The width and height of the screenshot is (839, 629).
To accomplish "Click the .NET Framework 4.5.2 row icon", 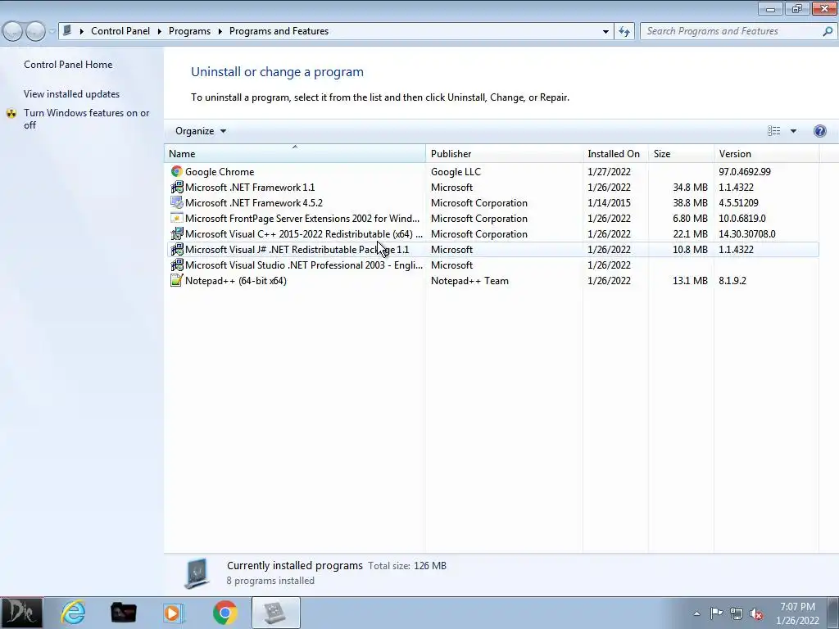I will coord(177,203).
